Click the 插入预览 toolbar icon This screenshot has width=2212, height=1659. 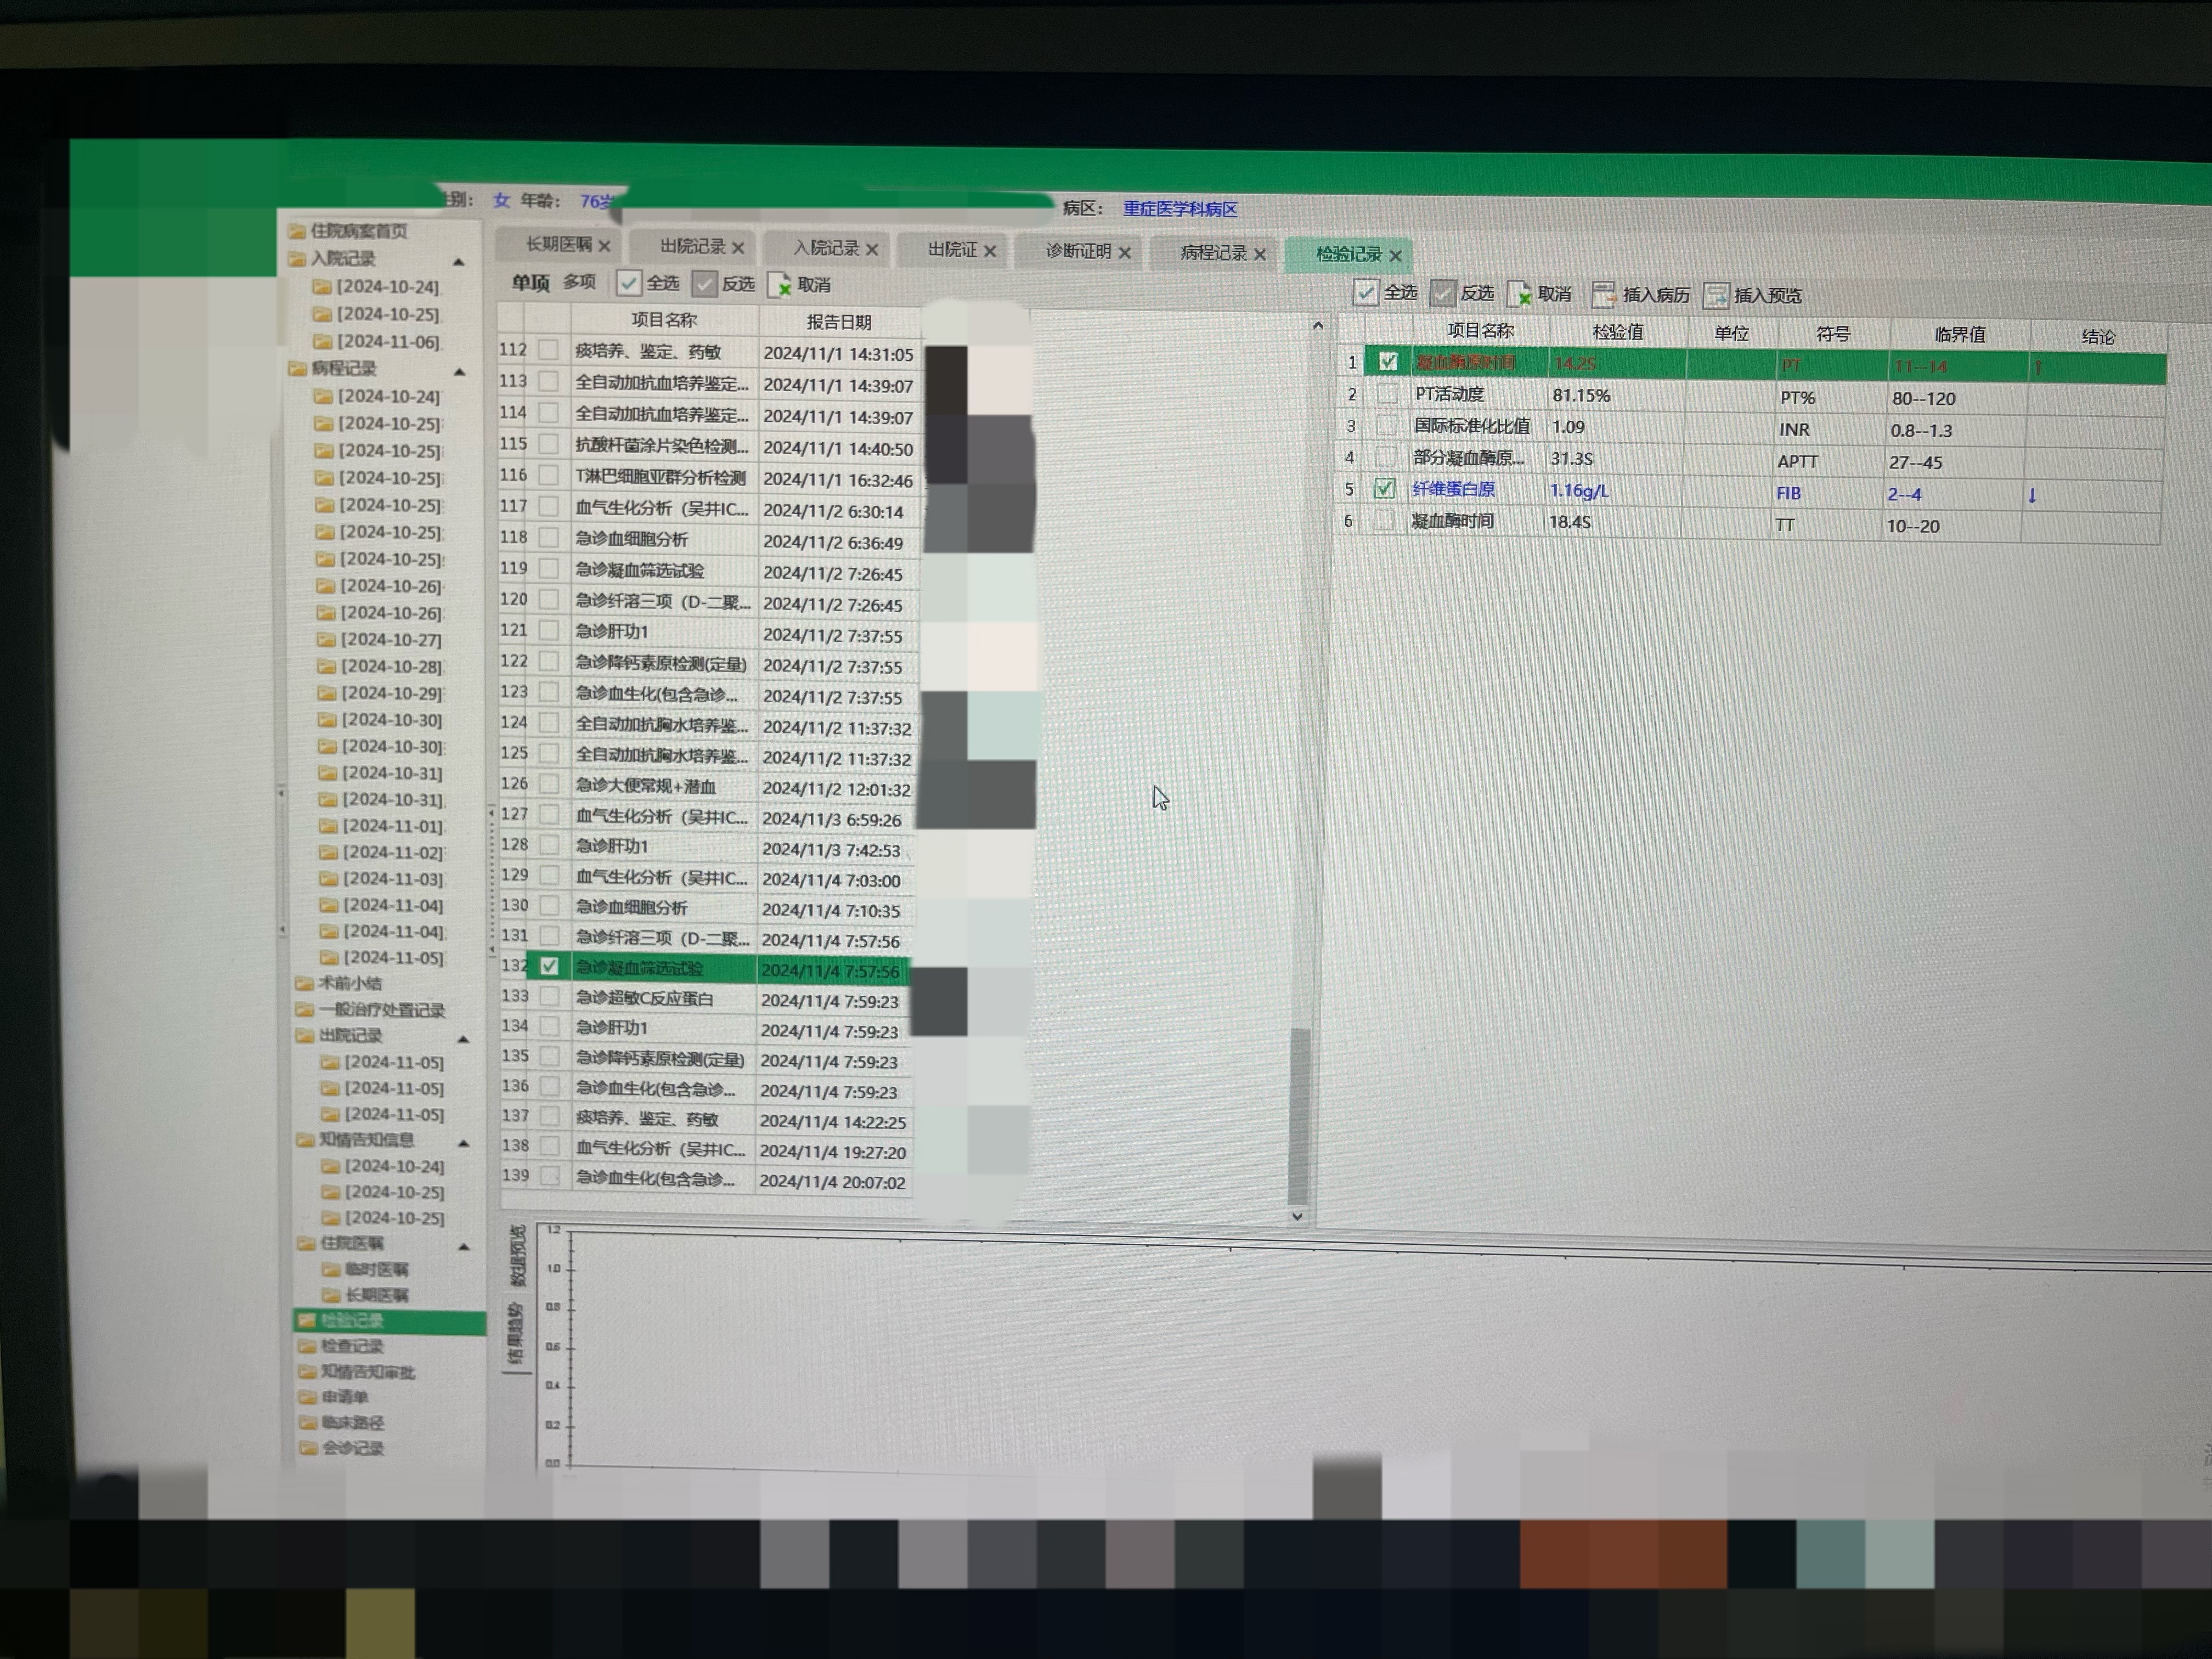pos(1715,296)
